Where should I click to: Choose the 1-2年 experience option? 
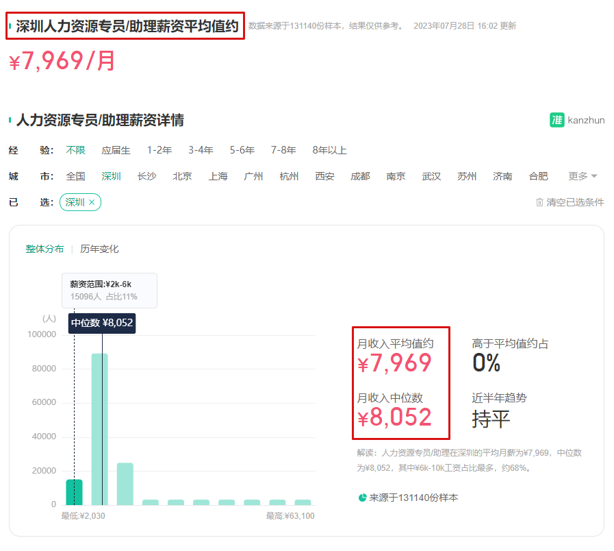coord(159,150)
